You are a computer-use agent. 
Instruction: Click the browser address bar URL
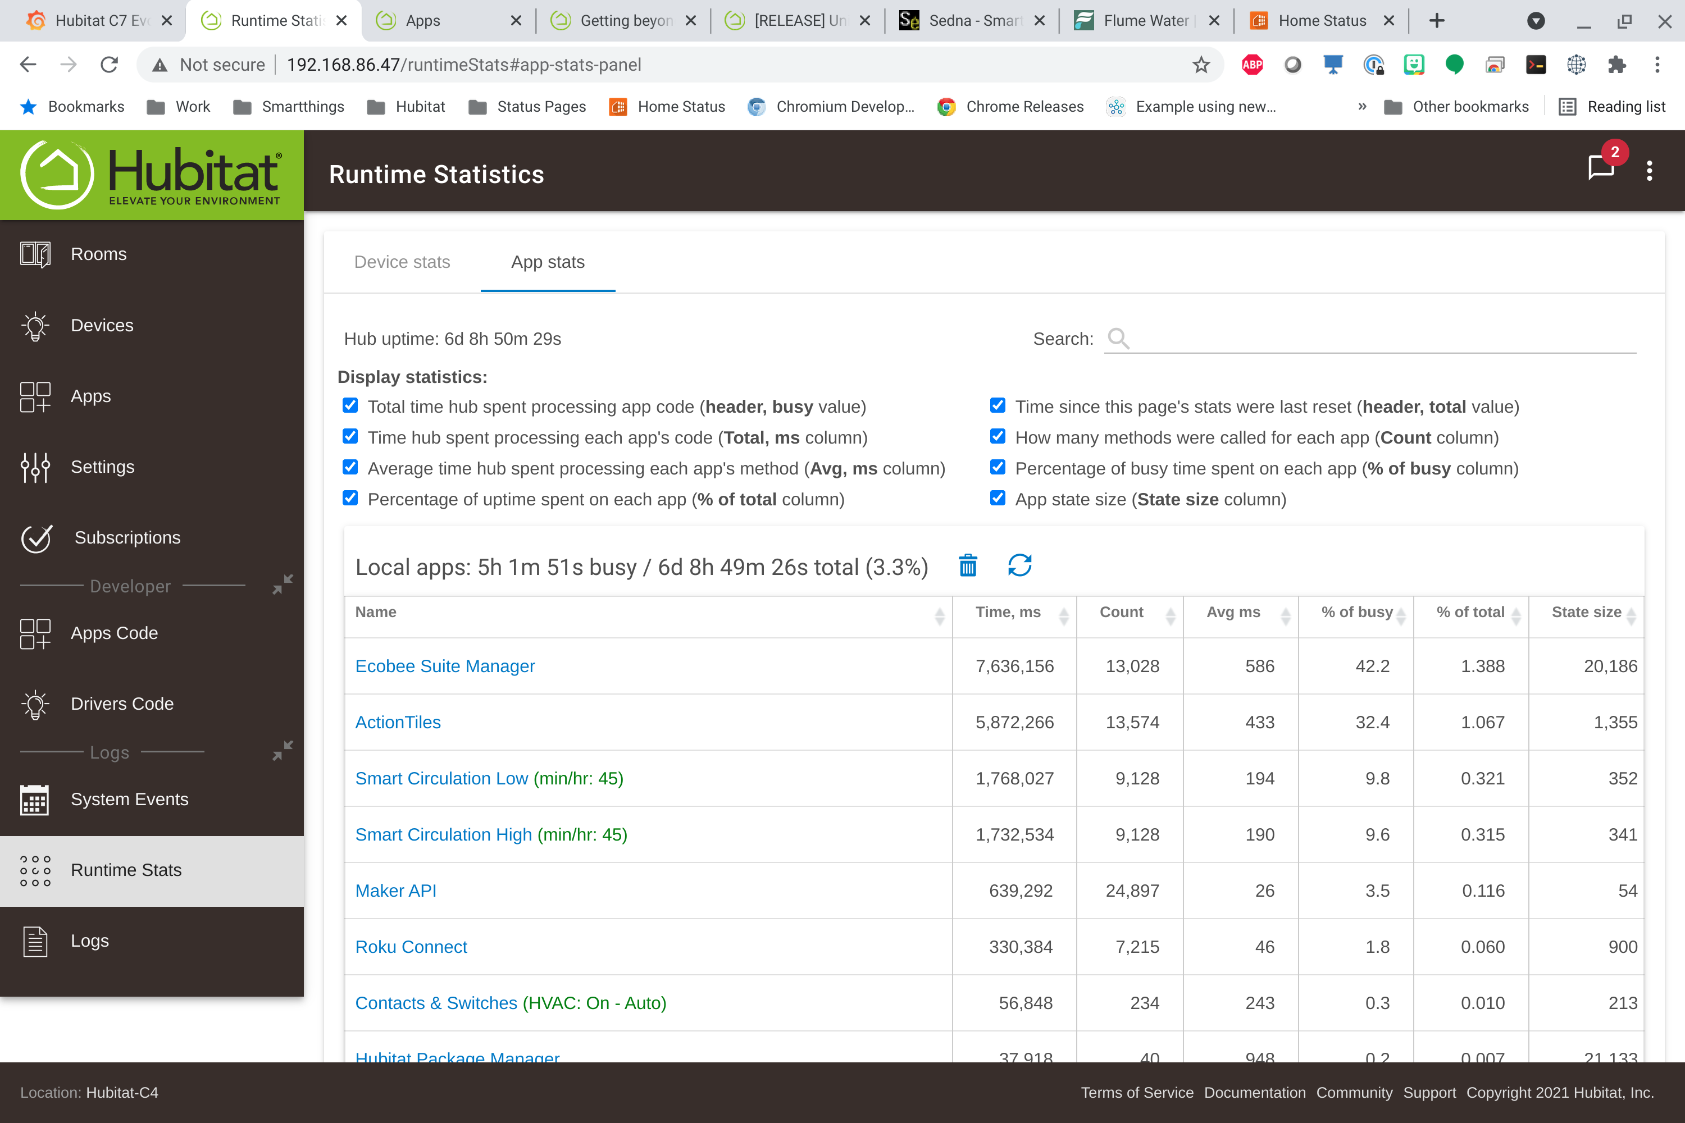point(464,65)
